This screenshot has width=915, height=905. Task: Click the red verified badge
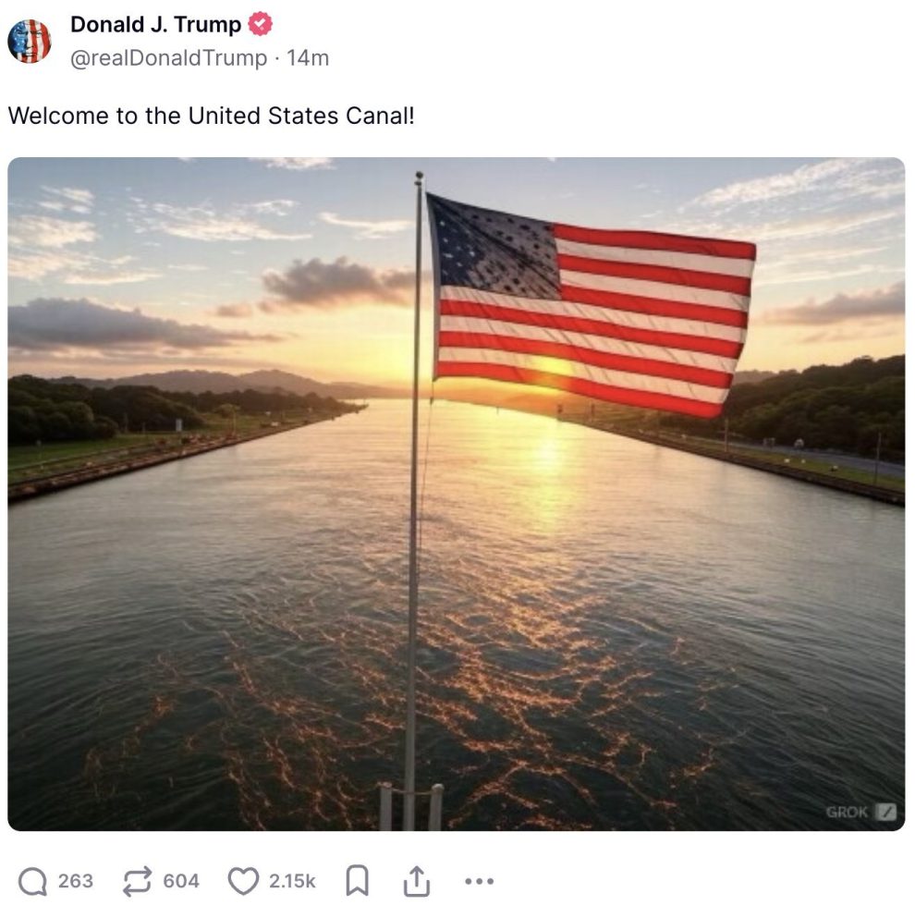(x=261, y=25)
